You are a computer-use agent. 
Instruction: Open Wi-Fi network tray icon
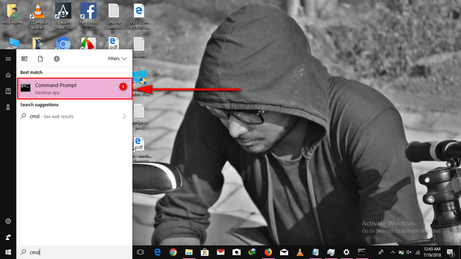[x=417, y=252]
